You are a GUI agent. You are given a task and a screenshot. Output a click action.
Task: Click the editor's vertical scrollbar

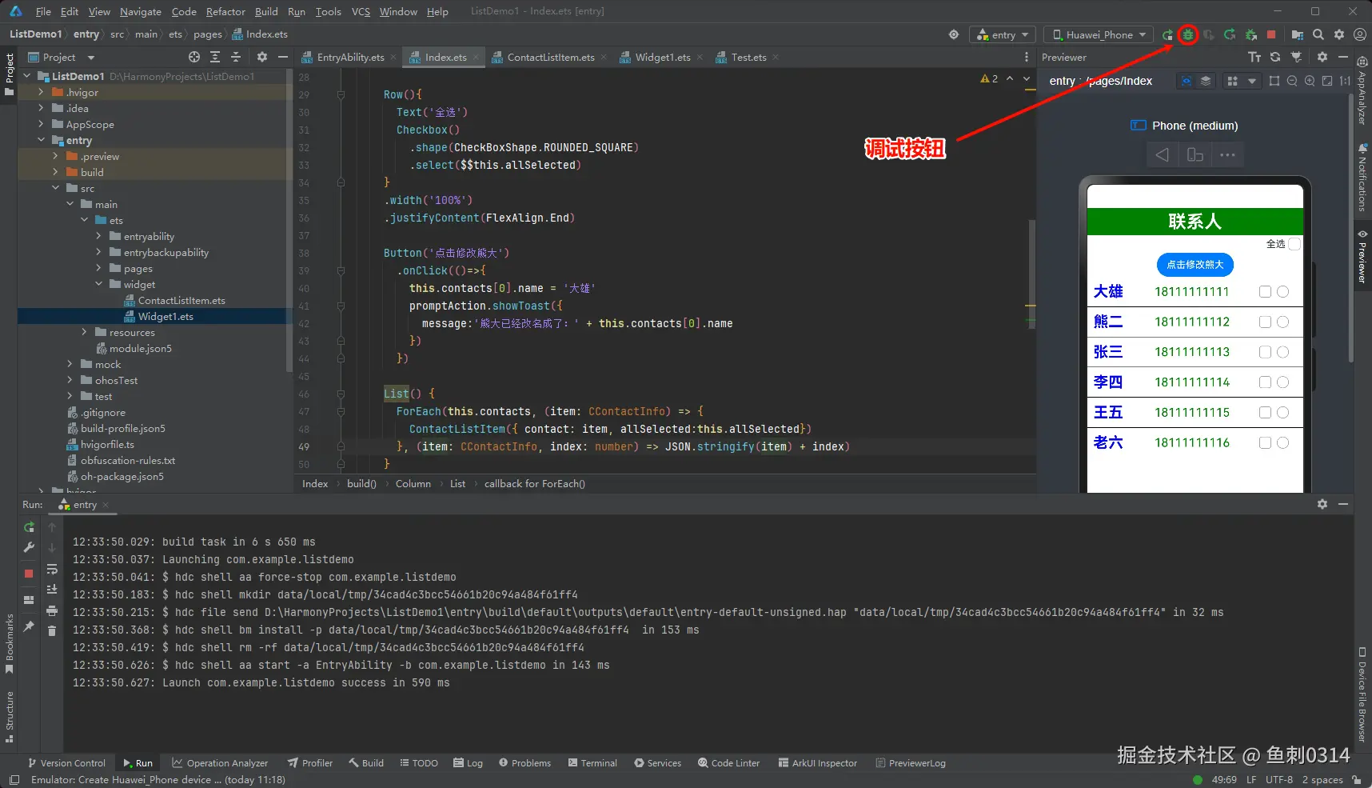[x=1031, y=272]
